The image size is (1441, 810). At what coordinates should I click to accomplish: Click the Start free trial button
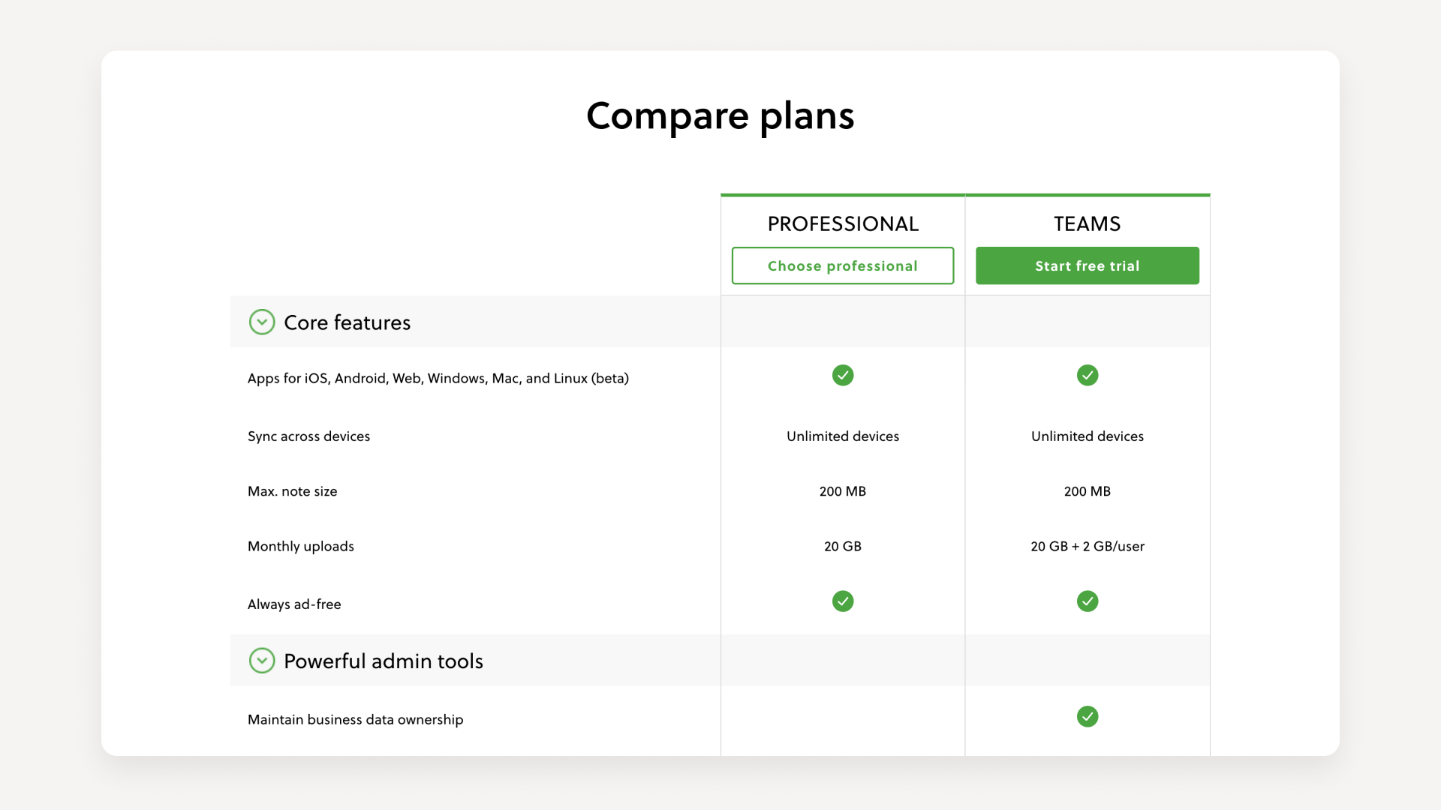pos(1087,265)
